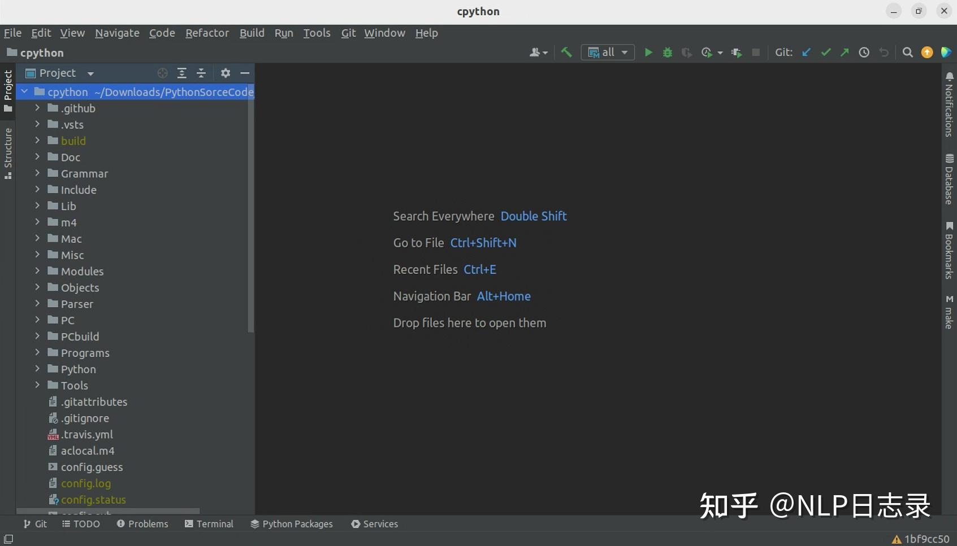This screenshot has height=546, width=957.
Task: Open the profiler options dropdown arrow
Action: [720, 53]
